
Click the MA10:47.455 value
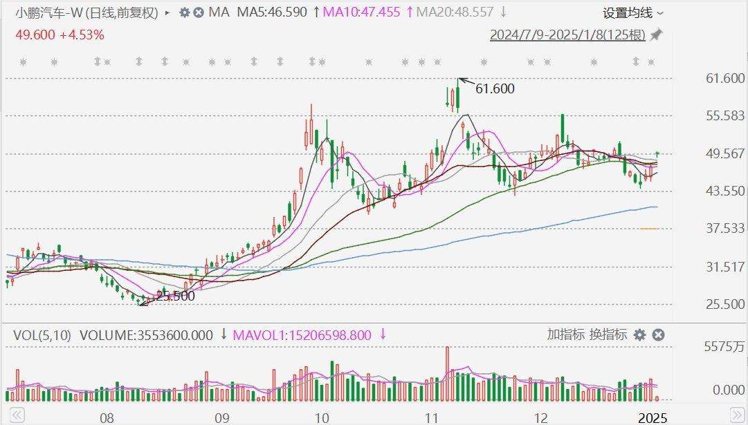(362, 12)
